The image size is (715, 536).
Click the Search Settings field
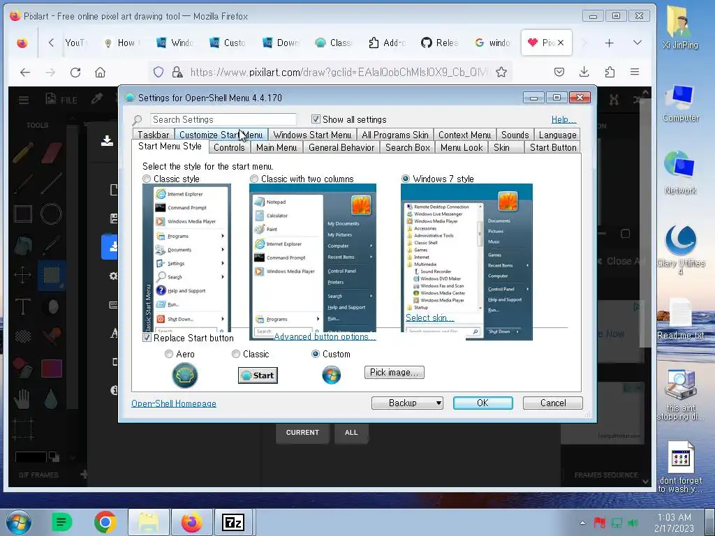(223, 119)
